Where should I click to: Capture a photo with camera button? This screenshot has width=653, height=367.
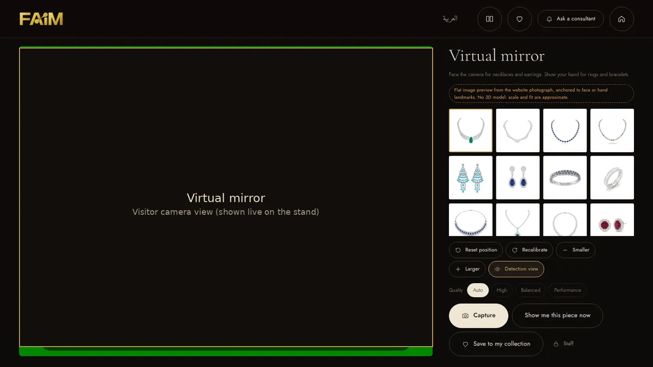coord(479,316)
